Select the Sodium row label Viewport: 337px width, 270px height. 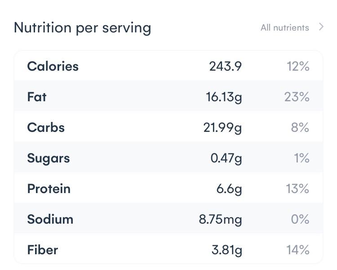50,219
